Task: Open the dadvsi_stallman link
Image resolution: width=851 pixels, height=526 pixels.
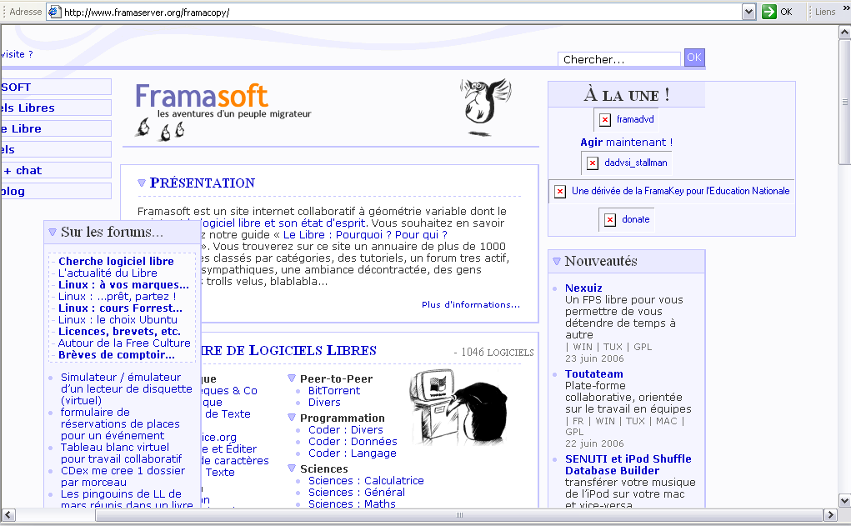Action: pos(635,163)
